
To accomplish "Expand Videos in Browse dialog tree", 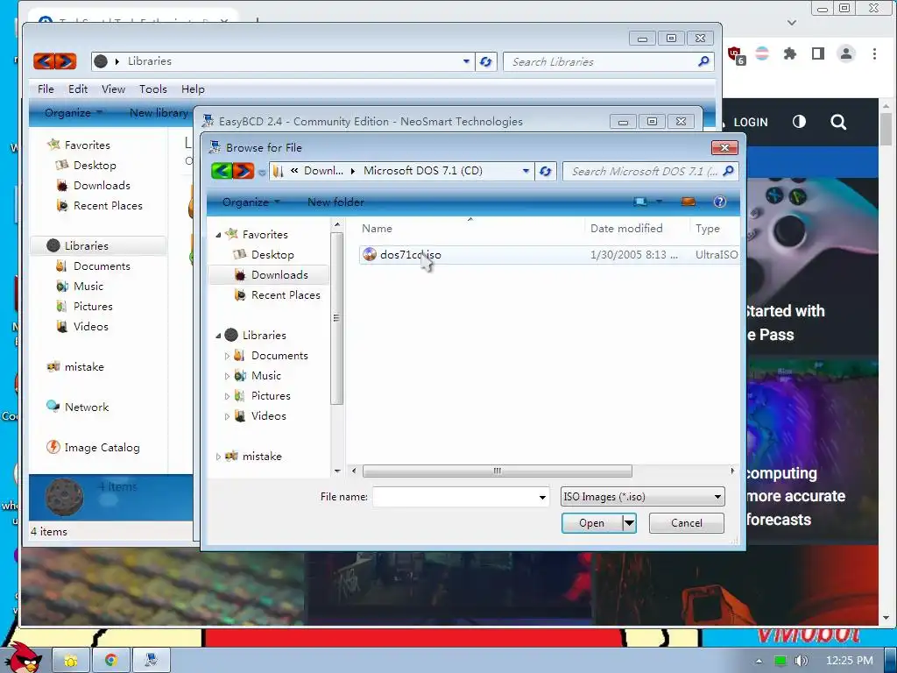I will click(227, 416).
